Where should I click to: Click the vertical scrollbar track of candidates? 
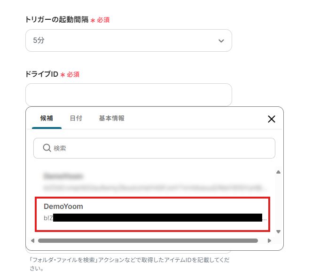[x=278, y=202]
